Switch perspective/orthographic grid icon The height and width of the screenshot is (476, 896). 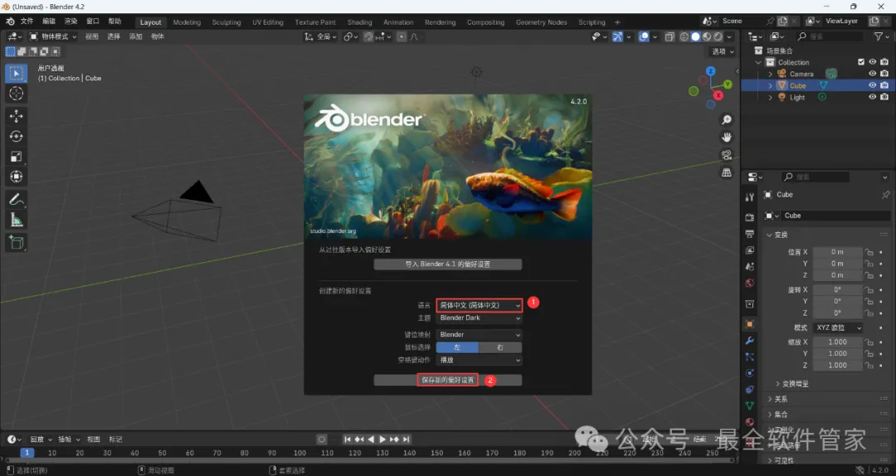click(x=726, y=172)
